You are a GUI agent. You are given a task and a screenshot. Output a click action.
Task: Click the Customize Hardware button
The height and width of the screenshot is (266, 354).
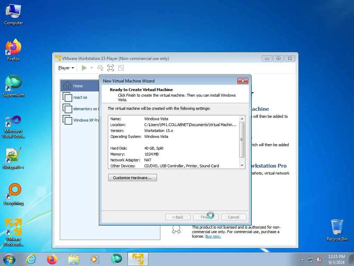[x=132, y=178]
